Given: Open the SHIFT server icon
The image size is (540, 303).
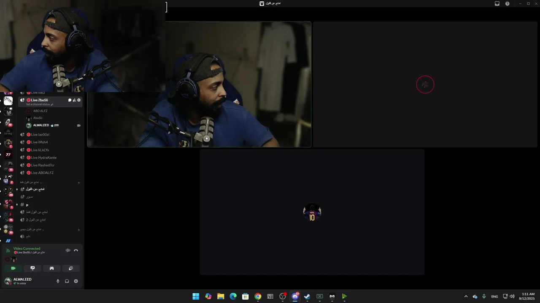Looking at the screenshot, I should tap(8, 101).
